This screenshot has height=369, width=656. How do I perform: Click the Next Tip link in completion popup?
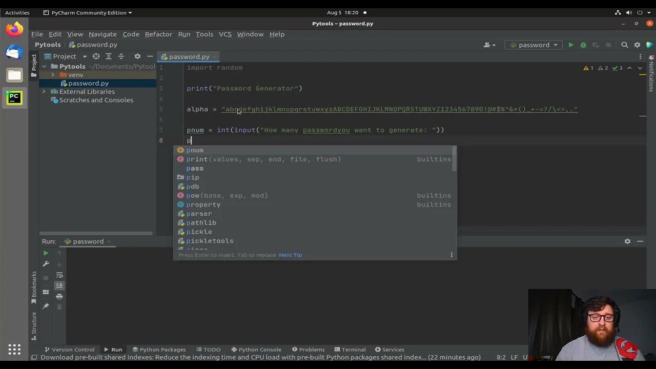290,255
